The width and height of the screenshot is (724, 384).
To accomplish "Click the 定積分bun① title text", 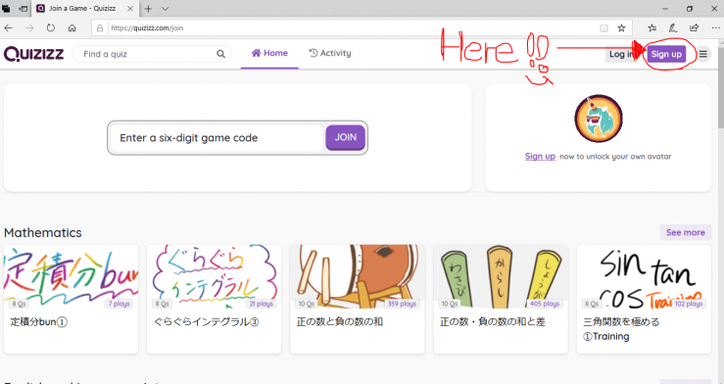I will click(39, 321).
